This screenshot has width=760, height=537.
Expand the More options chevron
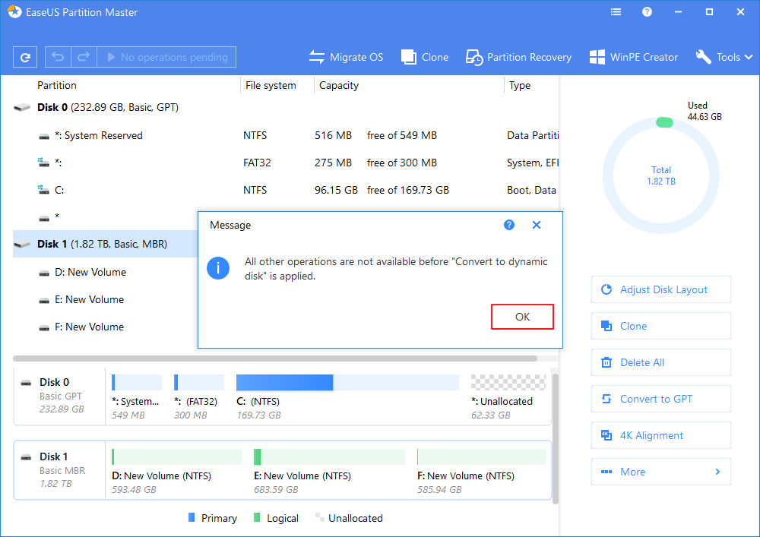(718, 472)
